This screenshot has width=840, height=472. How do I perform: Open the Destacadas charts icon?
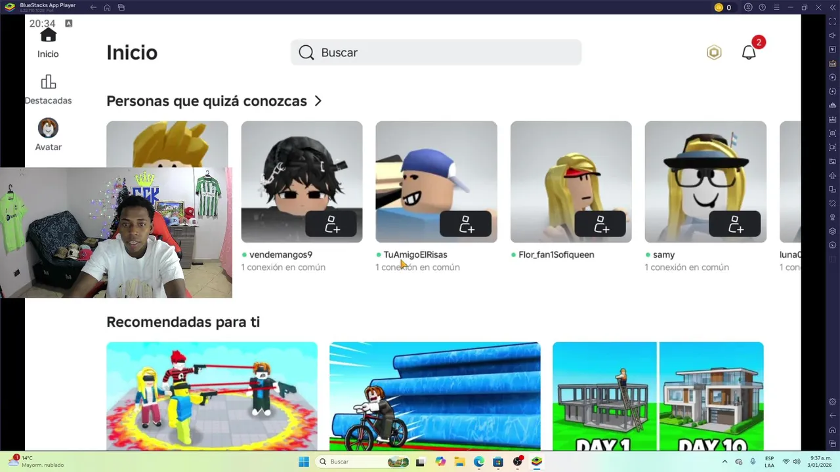48,82
